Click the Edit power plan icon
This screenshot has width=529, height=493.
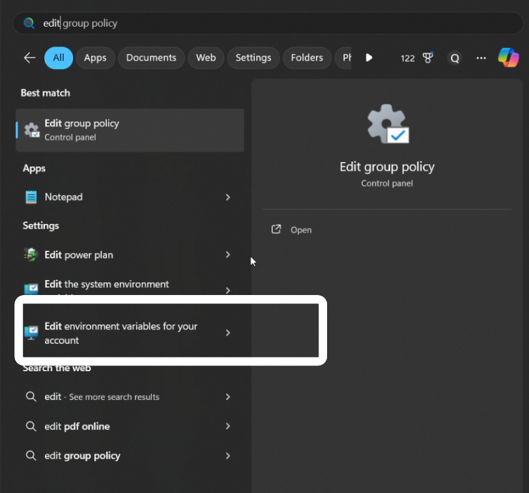coord(31,255)
